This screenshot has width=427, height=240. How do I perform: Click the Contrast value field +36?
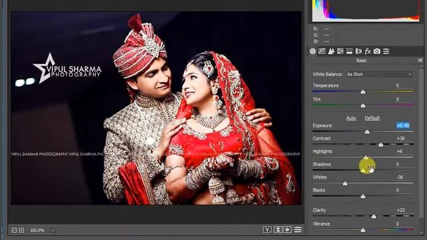[400, 139]
